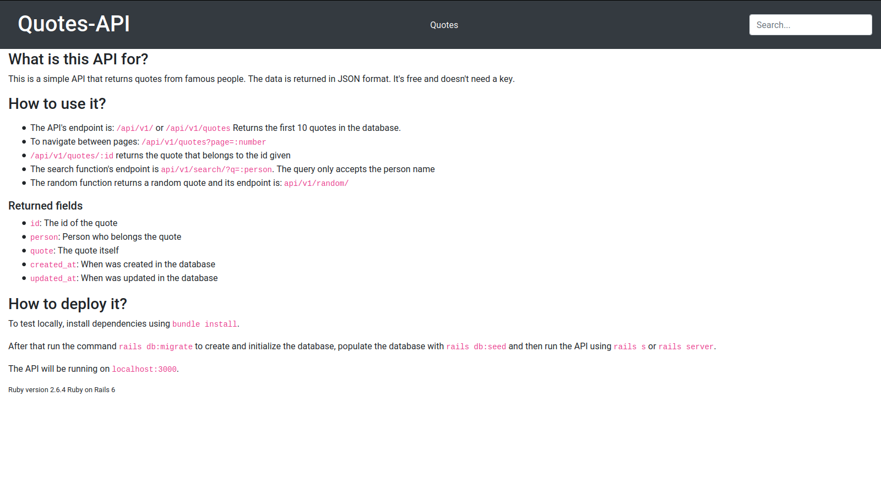Screen dimensions: 881x495
Task: Click the 'rails db:seed' command
Action: coord(476,346)
